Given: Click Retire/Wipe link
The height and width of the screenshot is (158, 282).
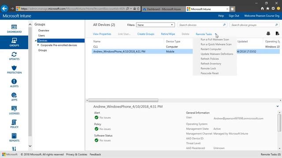Looking at the screenshot, I should 168,34.
